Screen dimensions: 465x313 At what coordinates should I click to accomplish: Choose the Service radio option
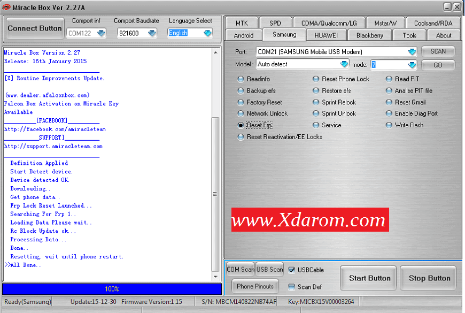point(316,125)
